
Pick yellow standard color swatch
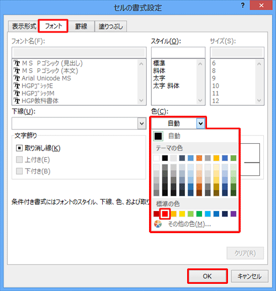click(x=182, y=214)
